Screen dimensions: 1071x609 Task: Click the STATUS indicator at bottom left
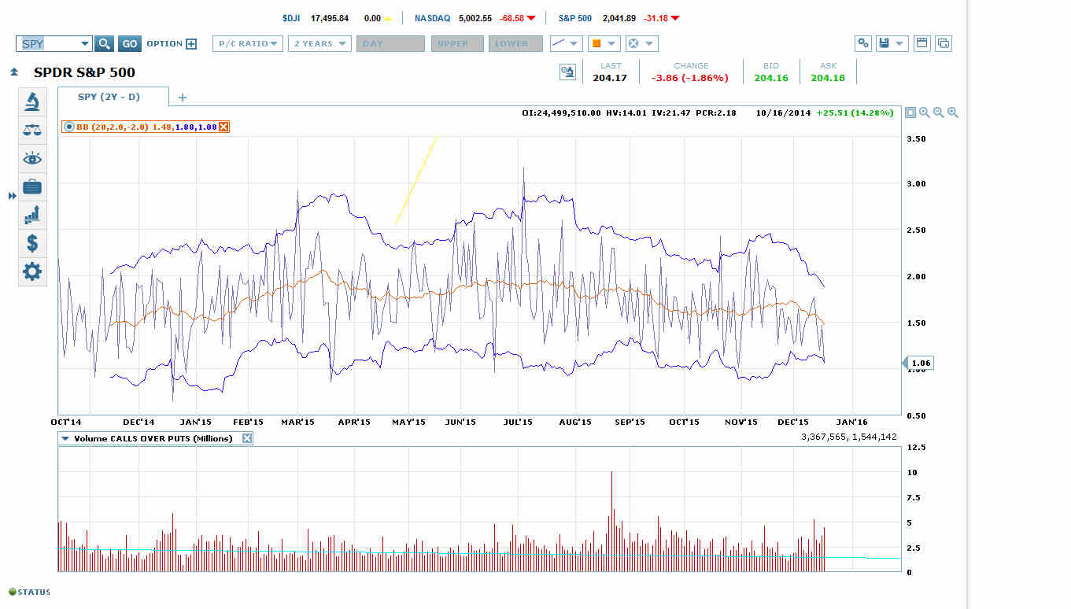pos(29,592)
